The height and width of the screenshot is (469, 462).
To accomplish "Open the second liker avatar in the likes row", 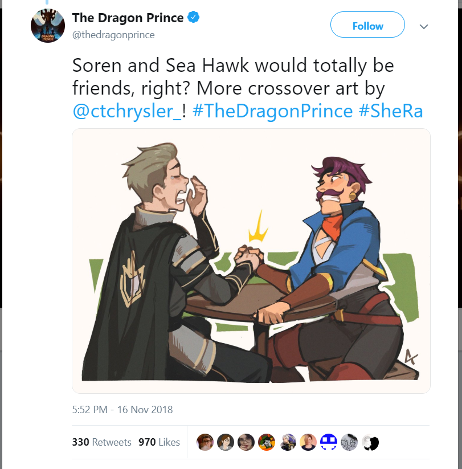I will pyautogui.click(x=226, y=442).
